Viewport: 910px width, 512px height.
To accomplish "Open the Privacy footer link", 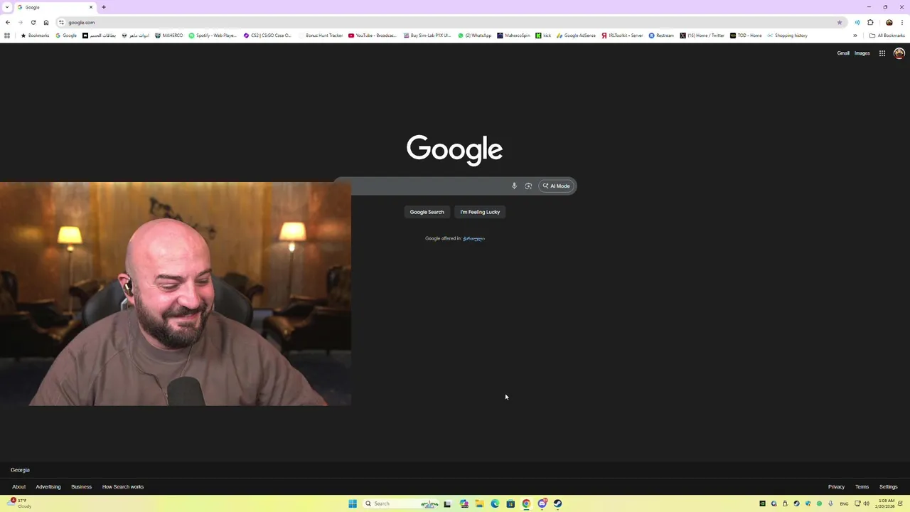I will (x=836, y=487).
